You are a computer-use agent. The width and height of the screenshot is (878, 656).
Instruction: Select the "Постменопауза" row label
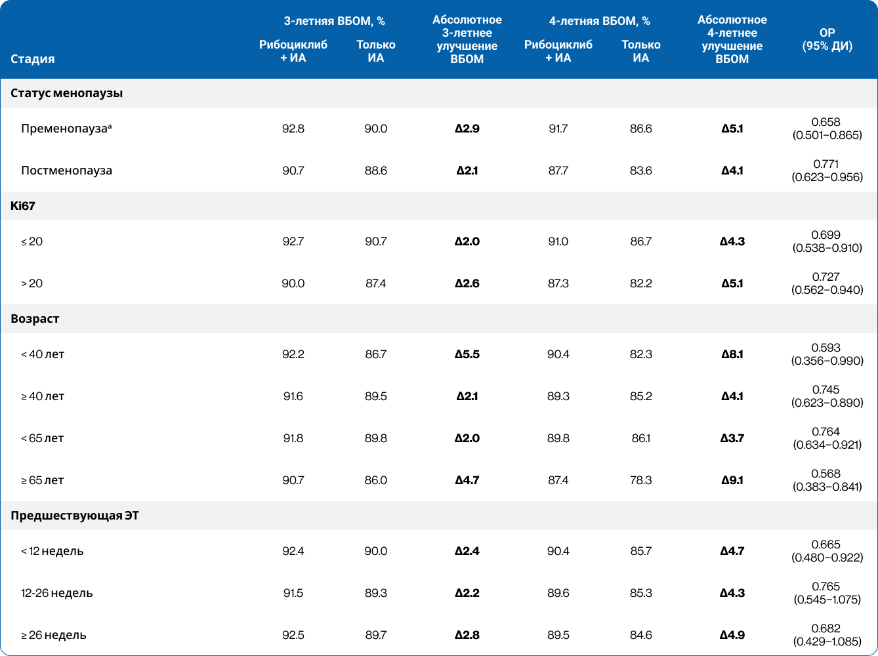click(66, 171)
